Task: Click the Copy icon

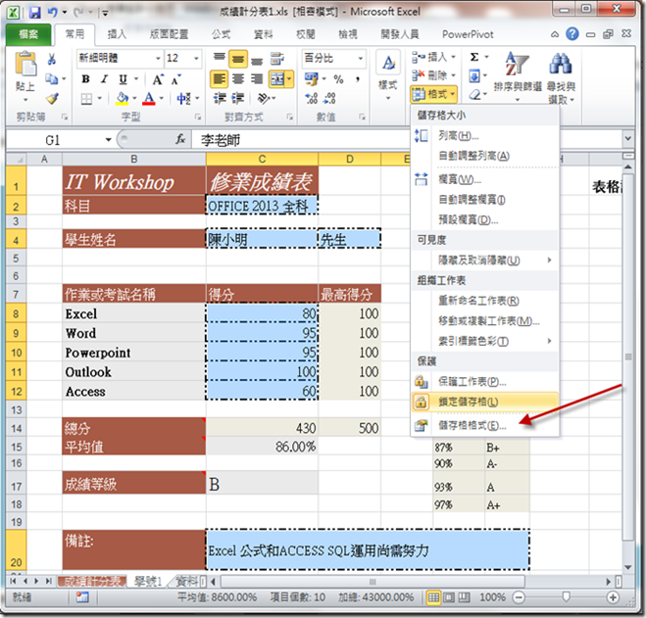Action: click(x=52, y=78)
